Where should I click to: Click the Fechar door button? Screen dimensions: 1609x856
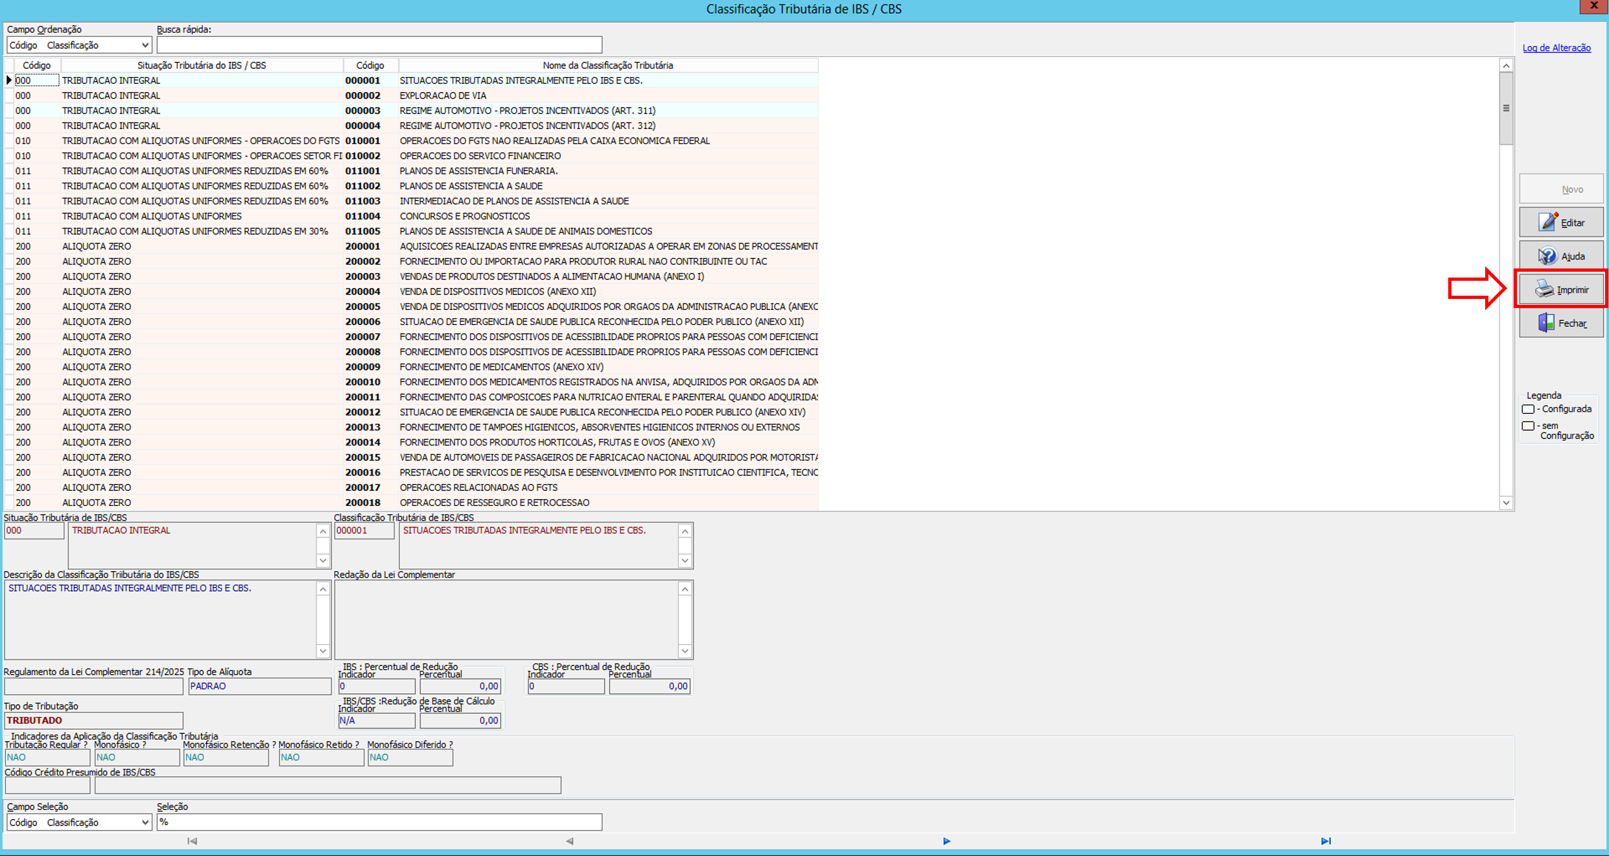(x=1561, y=323)
